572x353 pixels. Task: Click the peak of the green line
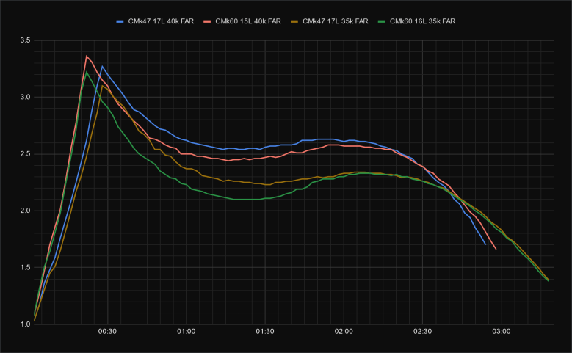(87, 72)
